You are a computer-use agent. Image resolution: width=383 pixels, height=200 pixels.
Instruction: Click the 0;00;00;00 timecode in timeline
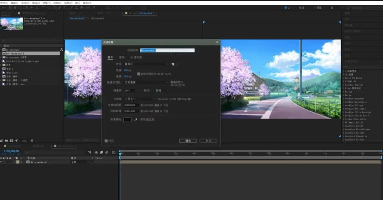[11, 151]
